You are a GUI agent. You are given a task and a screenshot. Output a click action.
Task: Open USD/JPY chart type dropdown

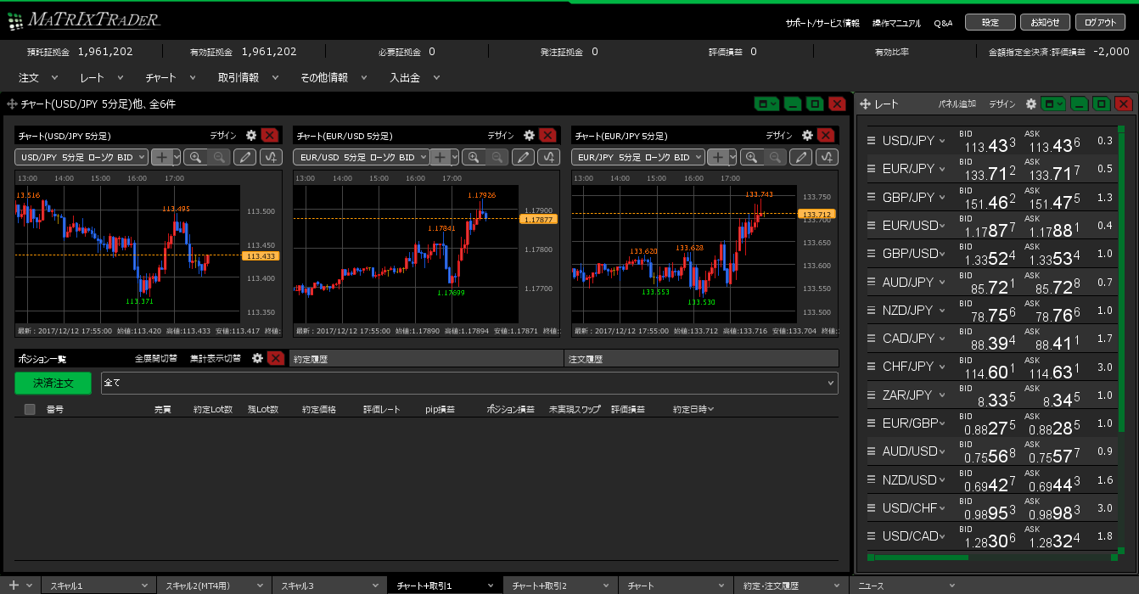pos(81,157)
